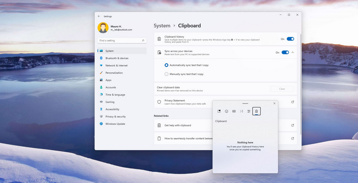Open the Get help with clipboard link icon

[293, 125]
